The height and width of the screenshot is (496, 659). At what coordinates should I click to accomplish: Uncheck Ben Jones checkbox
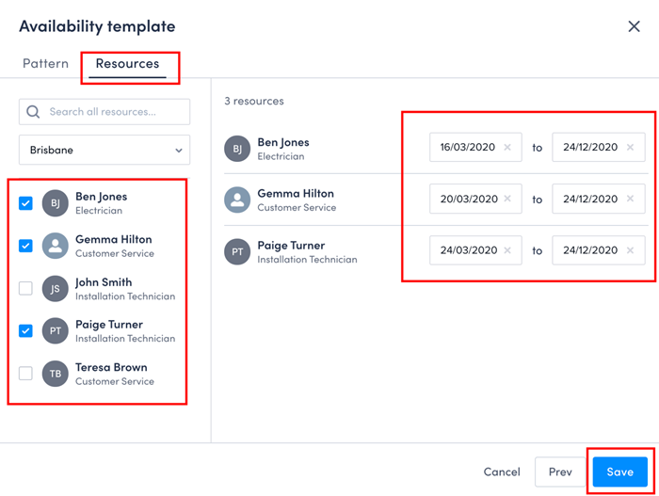[x=25, y=203]
